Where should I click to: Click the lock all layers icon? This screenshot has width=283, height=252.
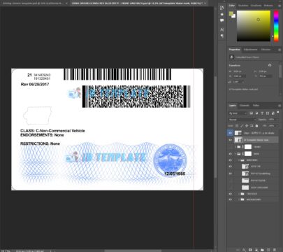256,126
